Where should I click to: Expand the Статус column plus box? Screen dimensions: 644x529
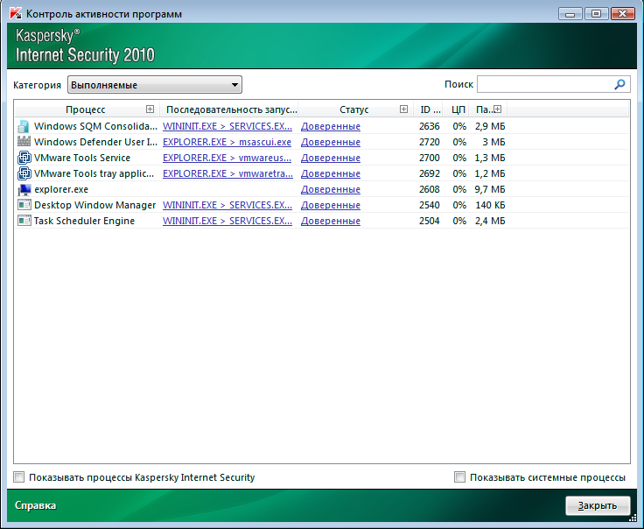(x=403, y=109)
